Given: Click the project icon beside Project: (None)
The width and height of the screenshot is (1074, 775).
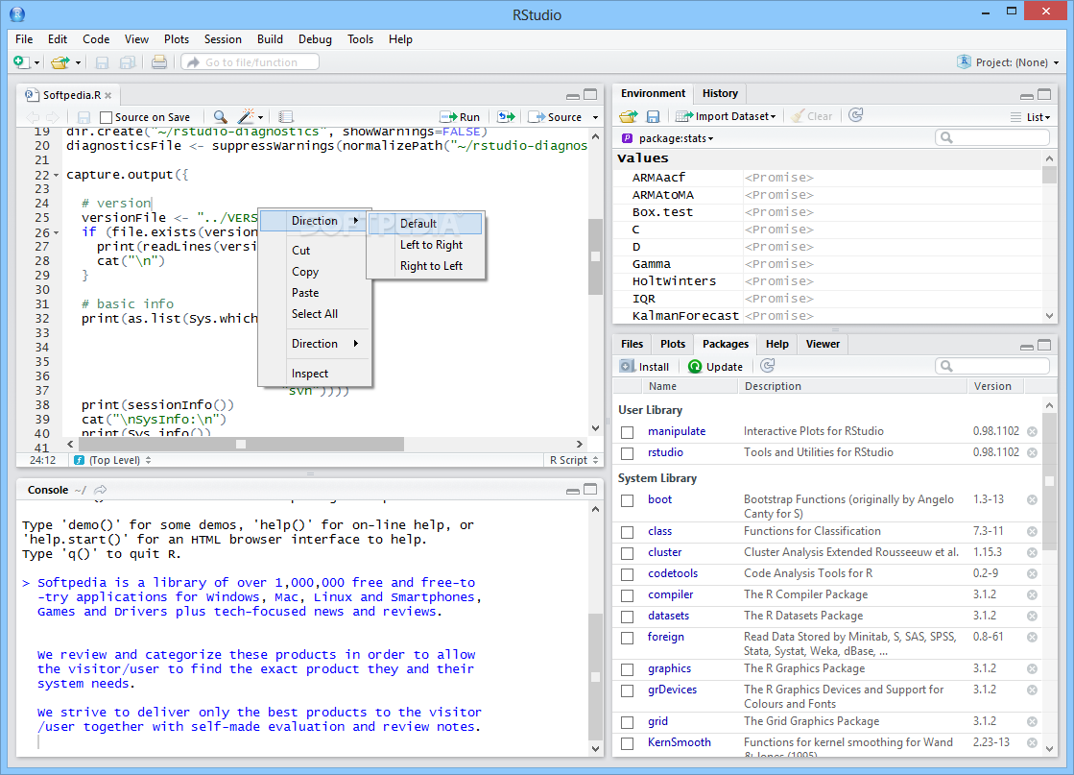Looking at the screenshot, I should click(x=964, y=61).
